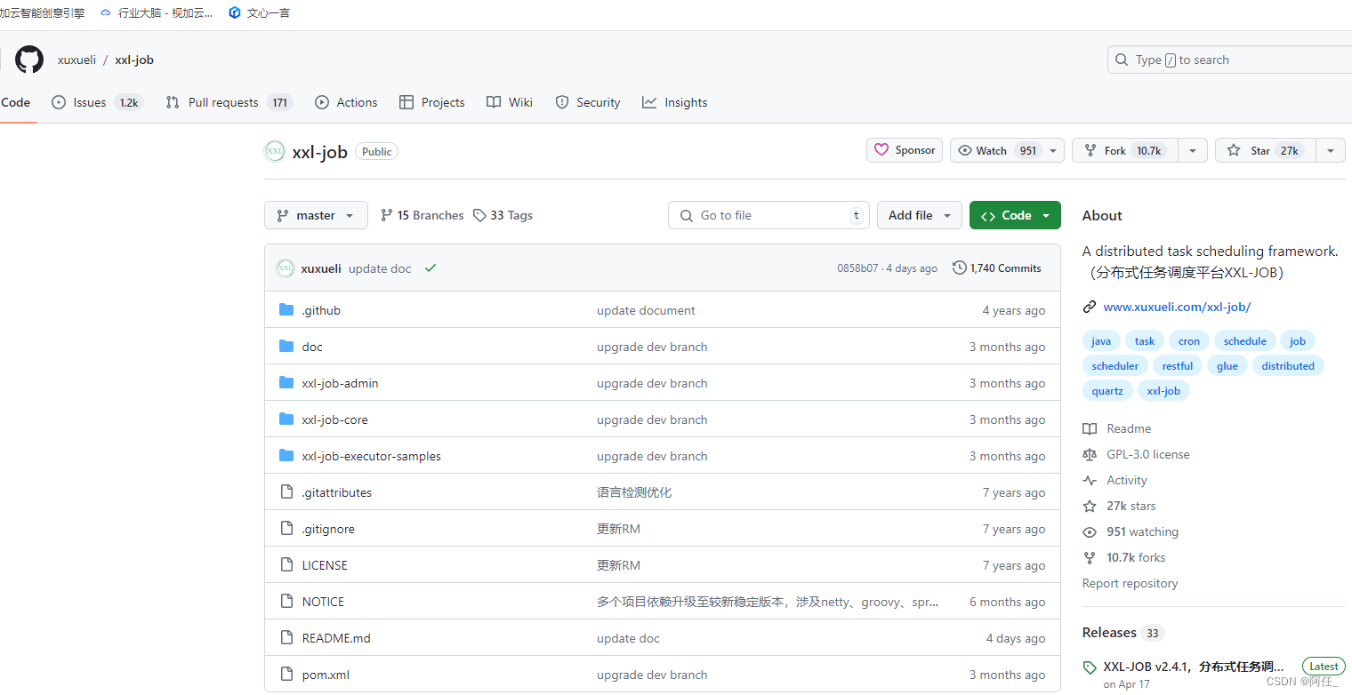Viewport: 1352px width, 695px height.
Task: Click the license scale icon
Action: [x=1090, y=454]
